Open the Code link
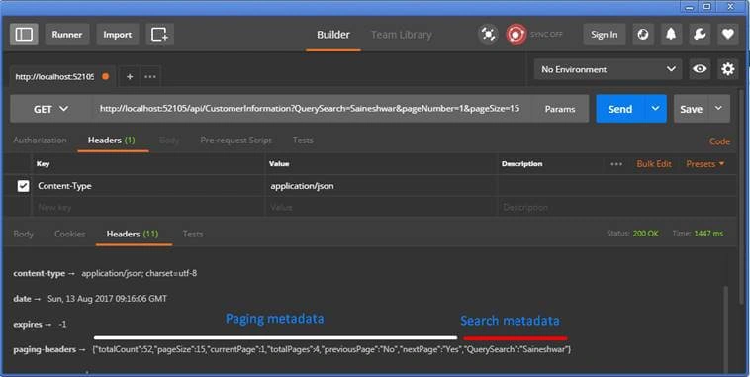The width and height of the screenshot is (750, 377). pyautogui.click(x=719, y=141)
